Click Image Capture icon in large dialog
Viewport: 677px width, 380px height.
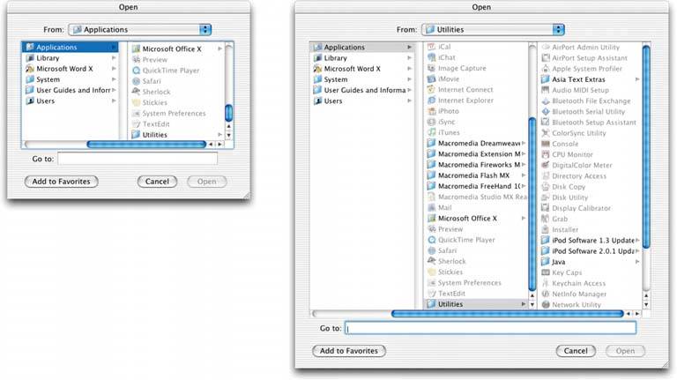[431, 68]
